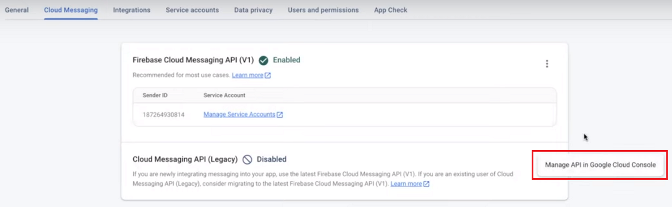Open the three-dot menu for FCM API V1

[x=547, y=64]
